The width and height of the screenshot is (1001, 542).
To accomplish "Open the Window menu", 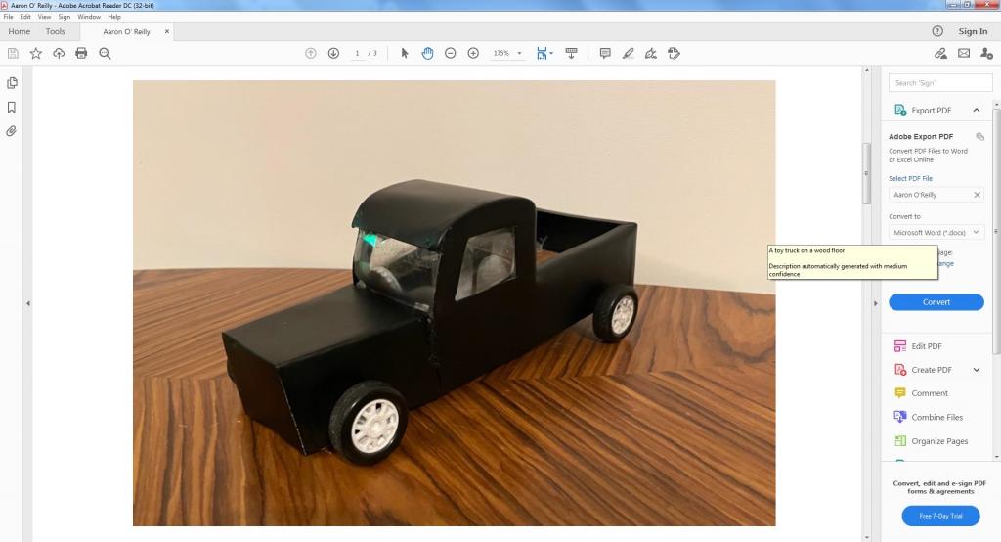I will pos(89,17).
